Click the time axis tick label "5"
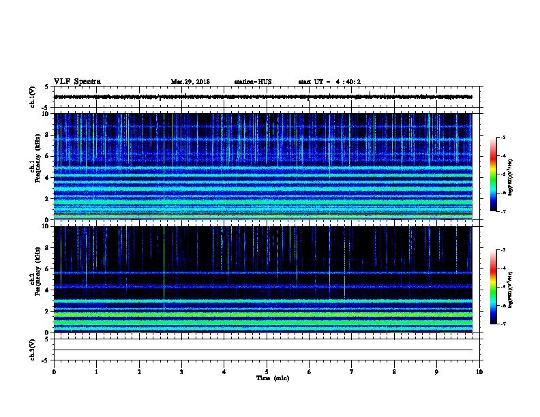The height and width of the screenshot is (417, 540). (x=267, y=372)
